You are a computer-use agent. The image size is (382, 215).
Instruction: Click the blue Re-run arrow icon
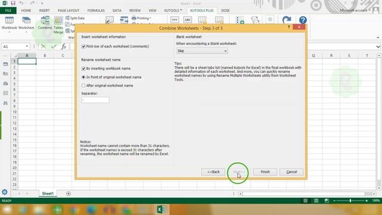[x=286, y=20]
